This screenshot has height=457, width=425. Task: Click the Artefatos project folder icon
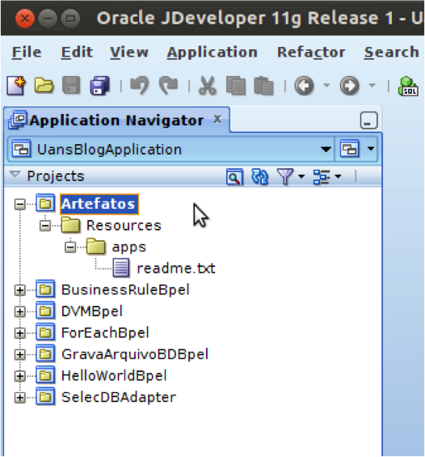pyautogui.click(x=45, y=203)
